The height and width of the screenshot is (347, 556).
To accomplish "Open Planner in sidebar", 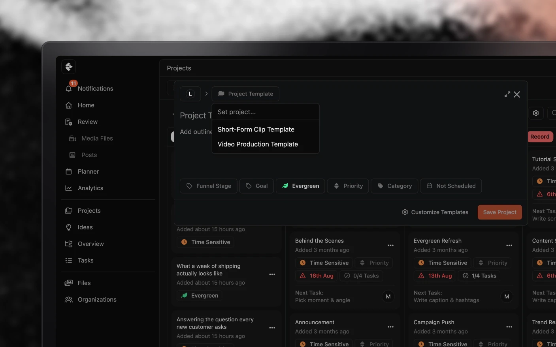I will pos(88,172).
